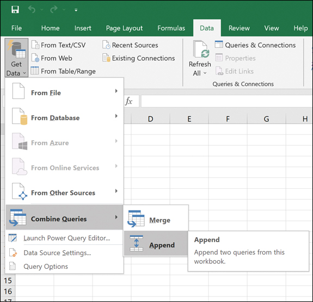Click the Refresh All icon

click(201, 50)
